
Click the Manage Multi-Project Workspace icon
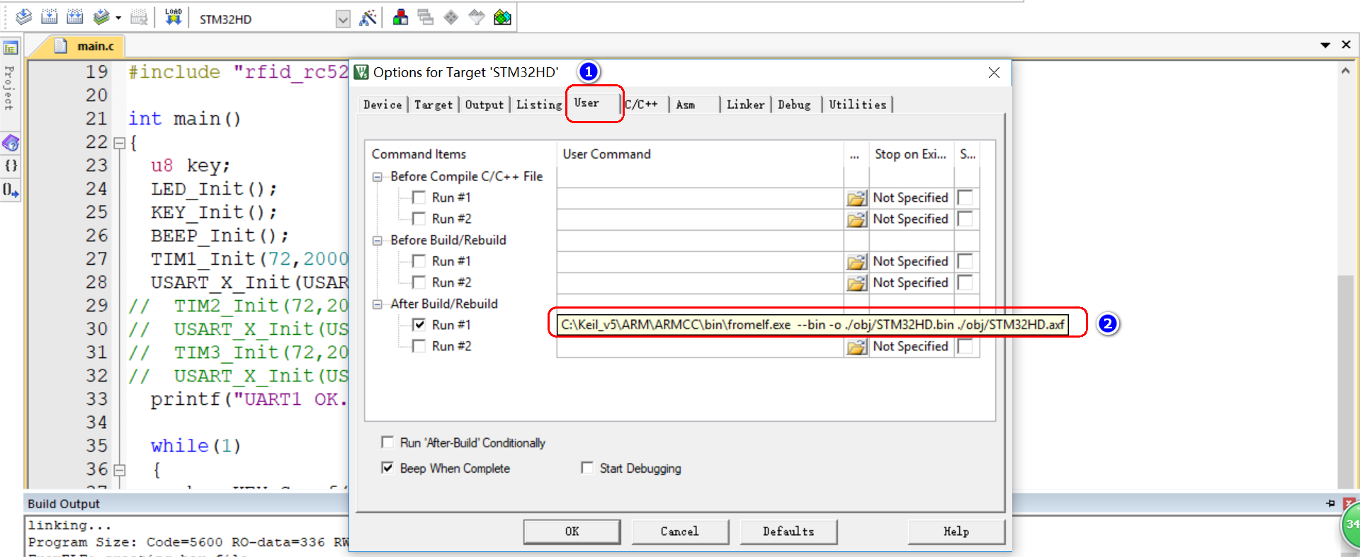tap(426, 18)
